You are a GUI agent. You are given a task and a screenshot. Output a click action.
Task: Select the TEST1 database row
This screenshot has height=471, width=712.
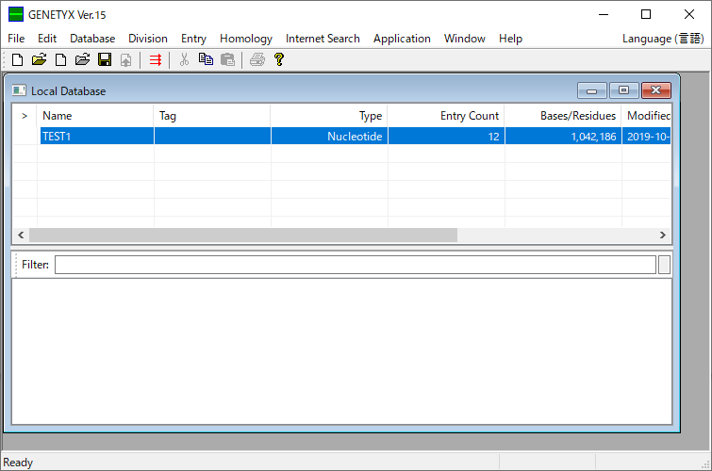(95, 137)
